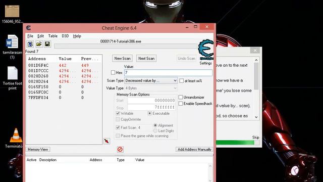Screen dimensions: 323x182
Task: Select address row 7FFDF034
Action: [x=64, y=98]
